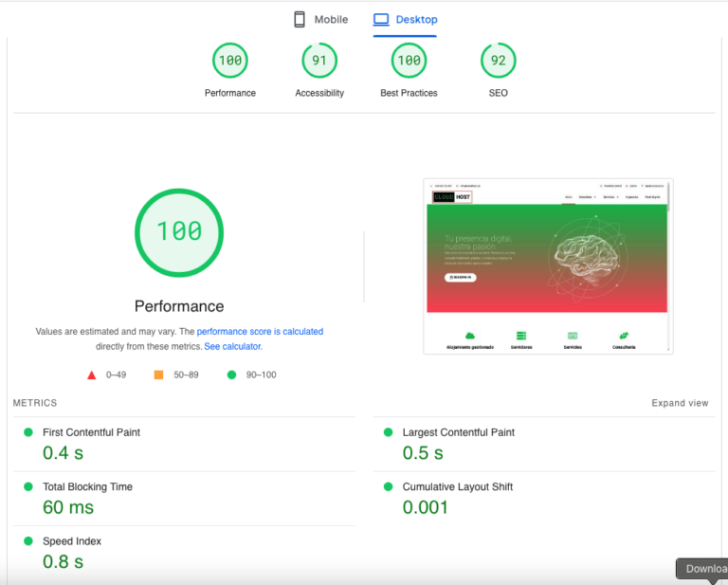Click the mobile phone icon
The width and height of the screenshot is (728, 585).
tap(300, 20)
